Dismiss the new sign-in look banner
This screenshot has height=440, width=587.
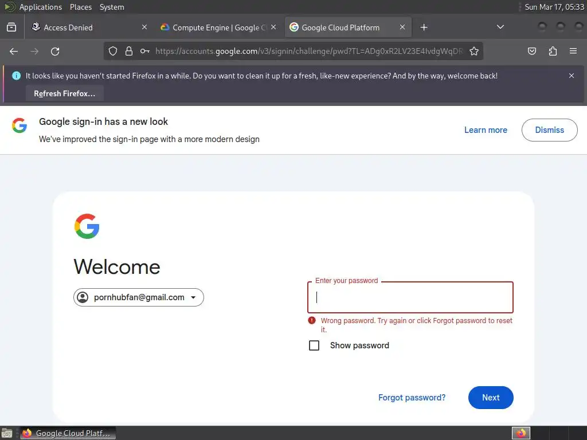click(549, 130)
